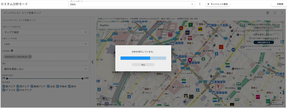This screenshot has height=109, width=287.
Task: Toggle 東アジア checkbox
Action: (4, 86)
